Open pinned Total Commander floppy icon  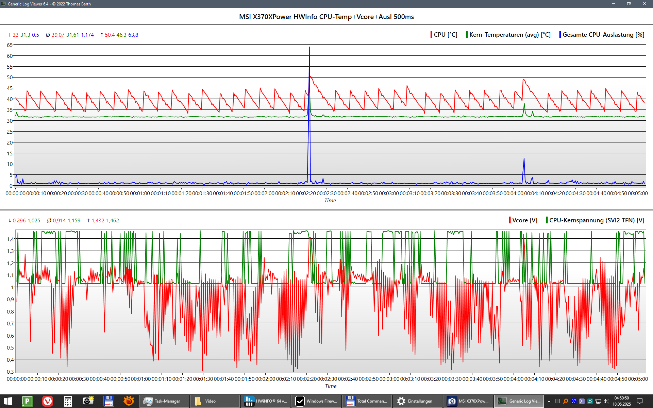coord(108,401)
